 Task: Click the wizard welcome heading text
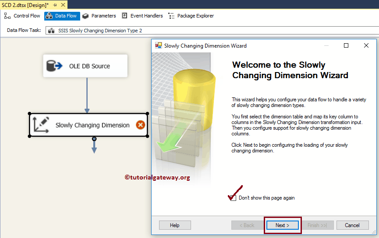[x=290, y=70]
